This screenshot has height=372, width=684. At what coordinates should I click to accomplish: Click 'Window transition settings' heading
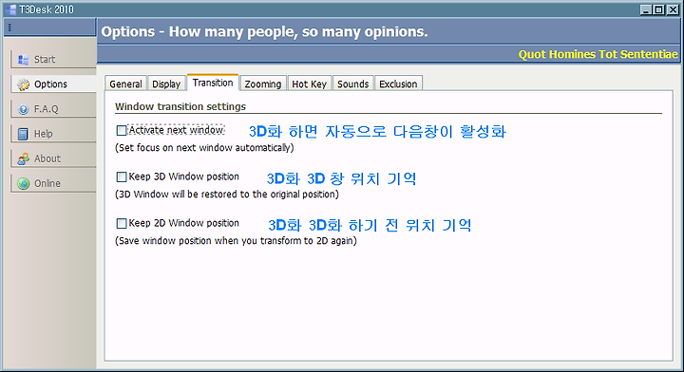[x=180, y=106]
